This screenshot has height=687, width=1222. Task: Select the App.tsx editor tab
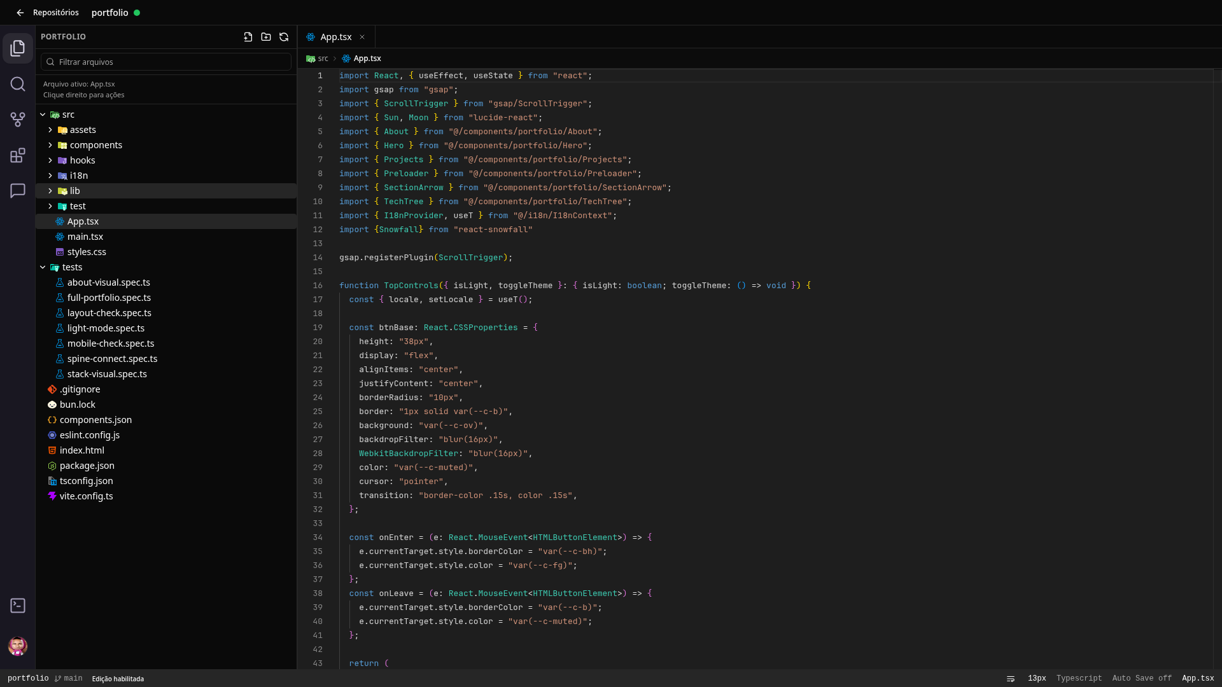coord(336,37)
